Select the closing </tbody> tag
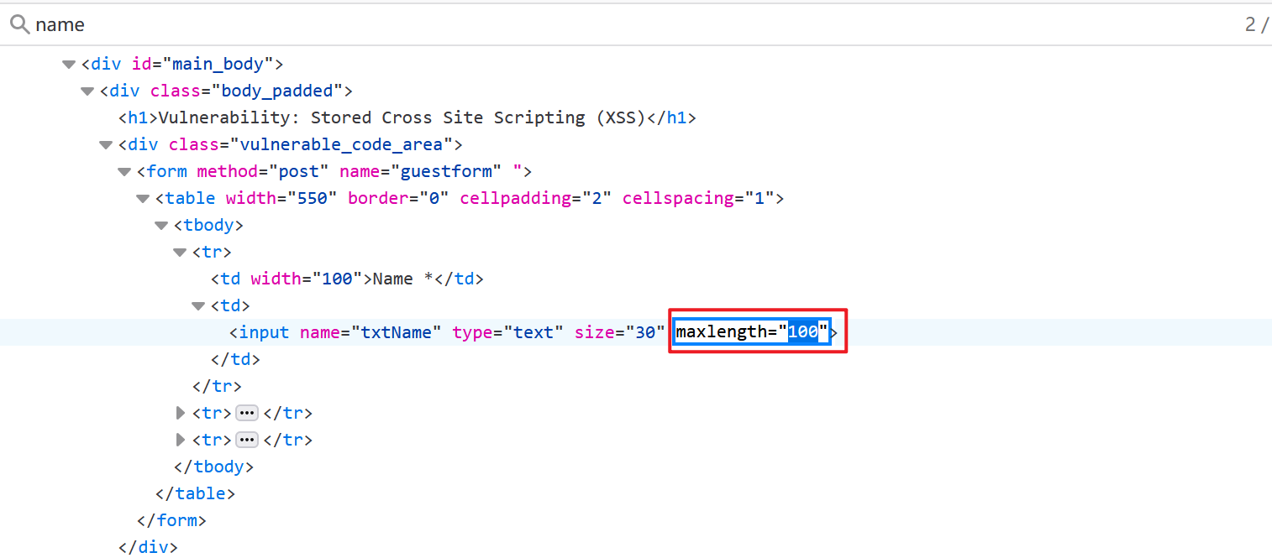Image resolution: width=1272 pixels, height=558 pixels. (213, 467)
